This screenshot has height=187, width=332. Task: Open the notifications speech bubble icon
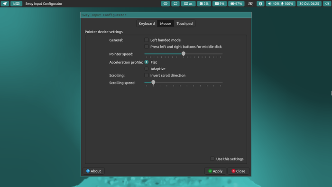coord(175,4)
